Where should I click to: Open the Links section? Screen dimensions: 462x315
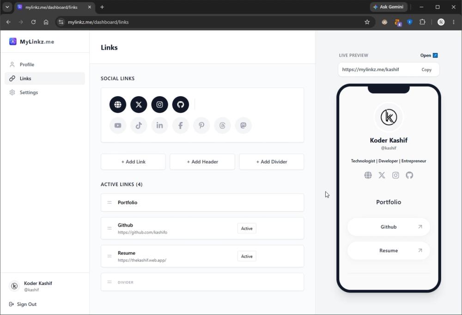click(x=45, y=79)
